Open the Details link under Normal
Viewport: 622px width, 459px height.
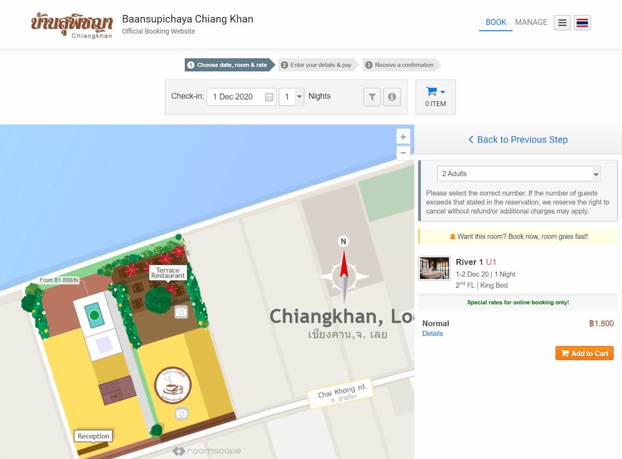(x=432, y=334)
